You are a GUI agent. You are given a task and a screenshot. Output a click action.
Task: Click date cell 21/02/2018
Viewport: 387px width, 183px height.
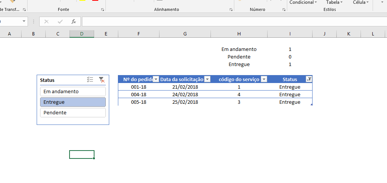click(185, 87)
